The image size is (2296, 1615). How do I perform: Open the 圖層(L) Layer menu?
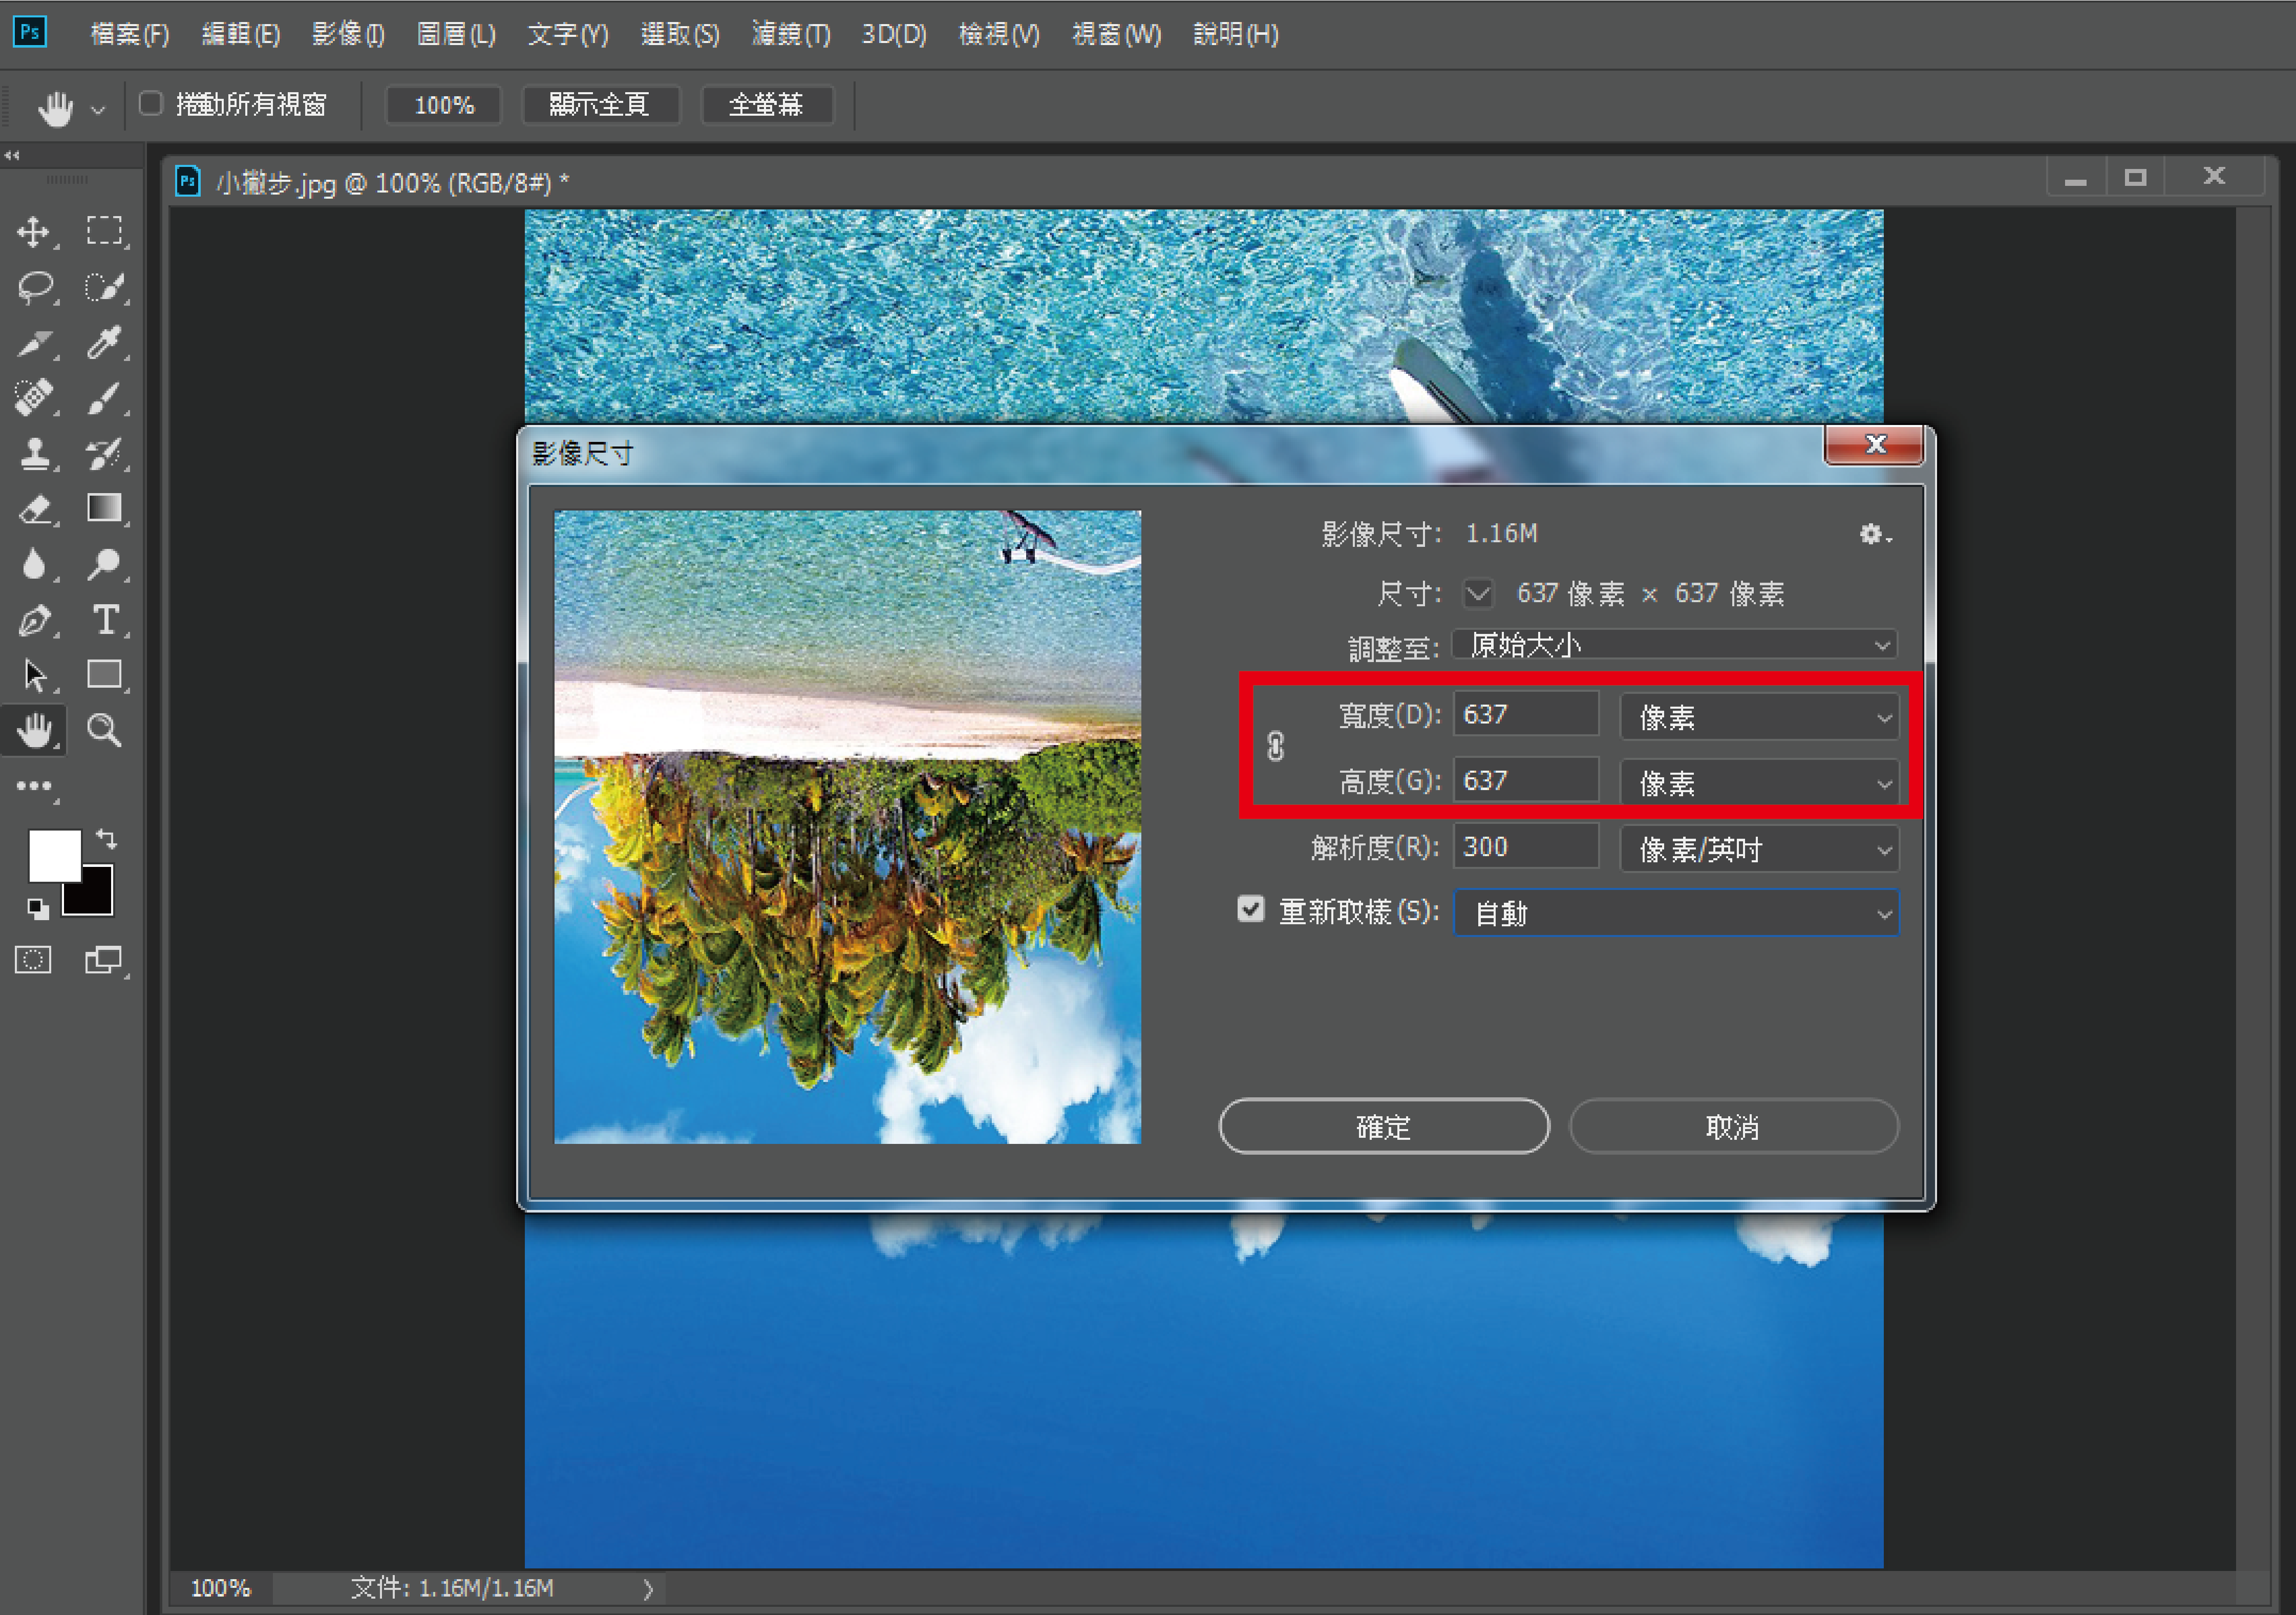(x=456, y=35)
